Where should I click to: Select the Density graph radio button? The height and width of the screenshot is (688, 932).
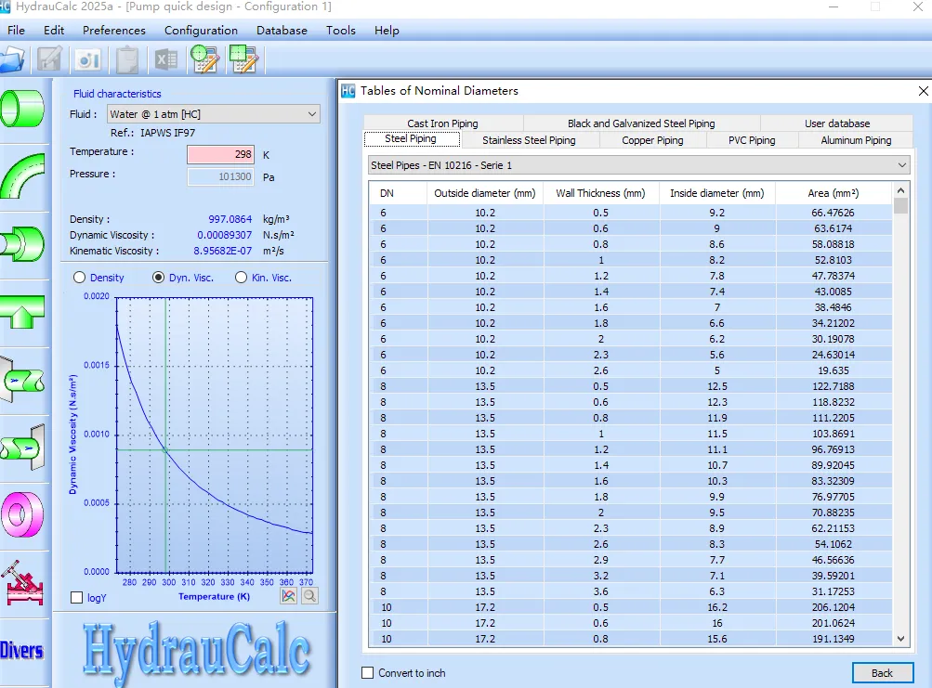point(79,278)
